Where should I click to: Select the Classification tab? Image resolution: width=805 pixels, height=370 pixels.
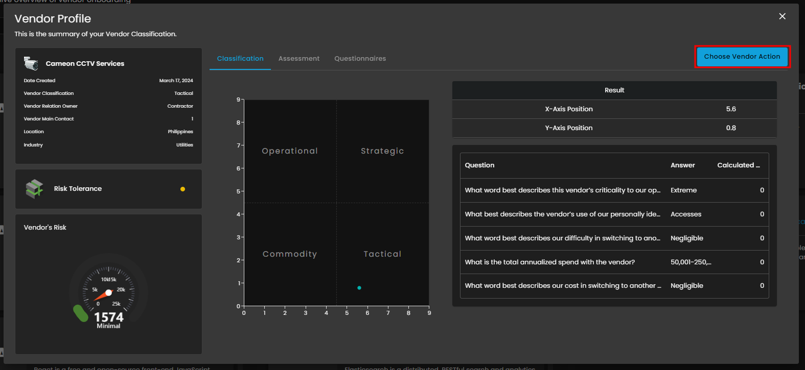[x=240, y=59]
